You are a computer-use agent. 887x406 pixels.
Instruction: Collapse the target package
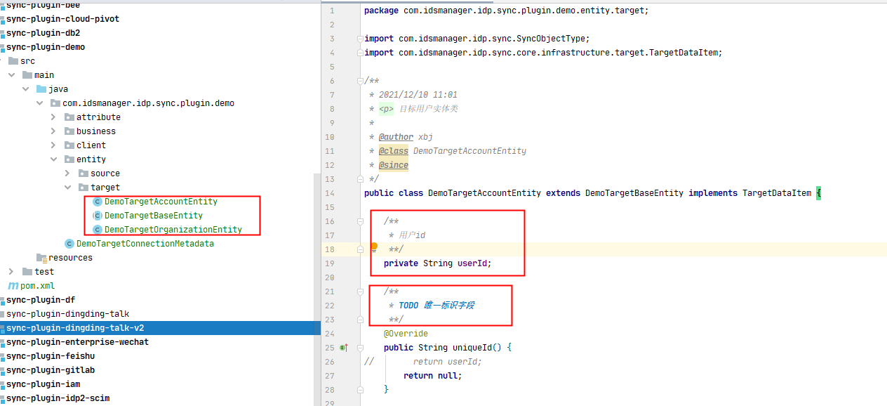[67, 188]
